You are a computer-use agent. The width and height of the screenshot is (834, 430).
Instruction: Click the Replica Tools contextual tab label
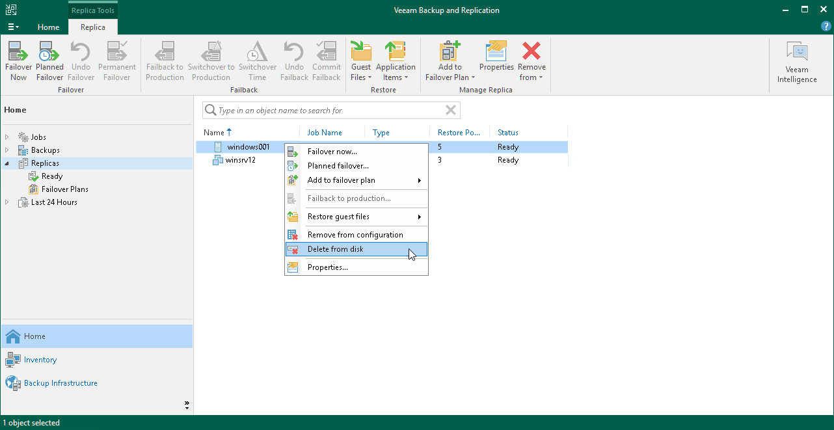click(x=94, y=10)
